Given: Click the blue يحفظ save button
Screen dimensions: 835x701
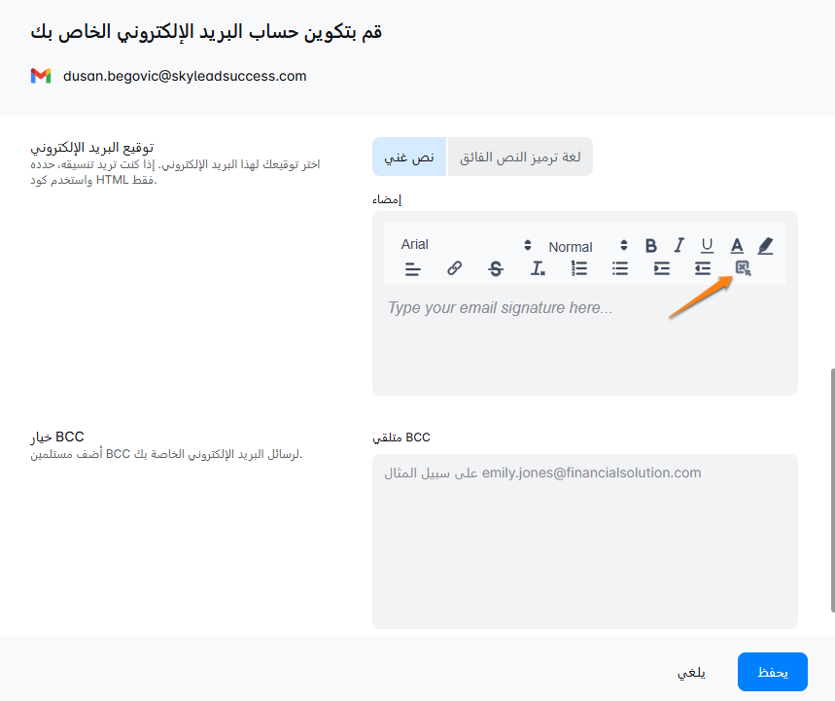Looking at the screenshot, I should point(772,672).
